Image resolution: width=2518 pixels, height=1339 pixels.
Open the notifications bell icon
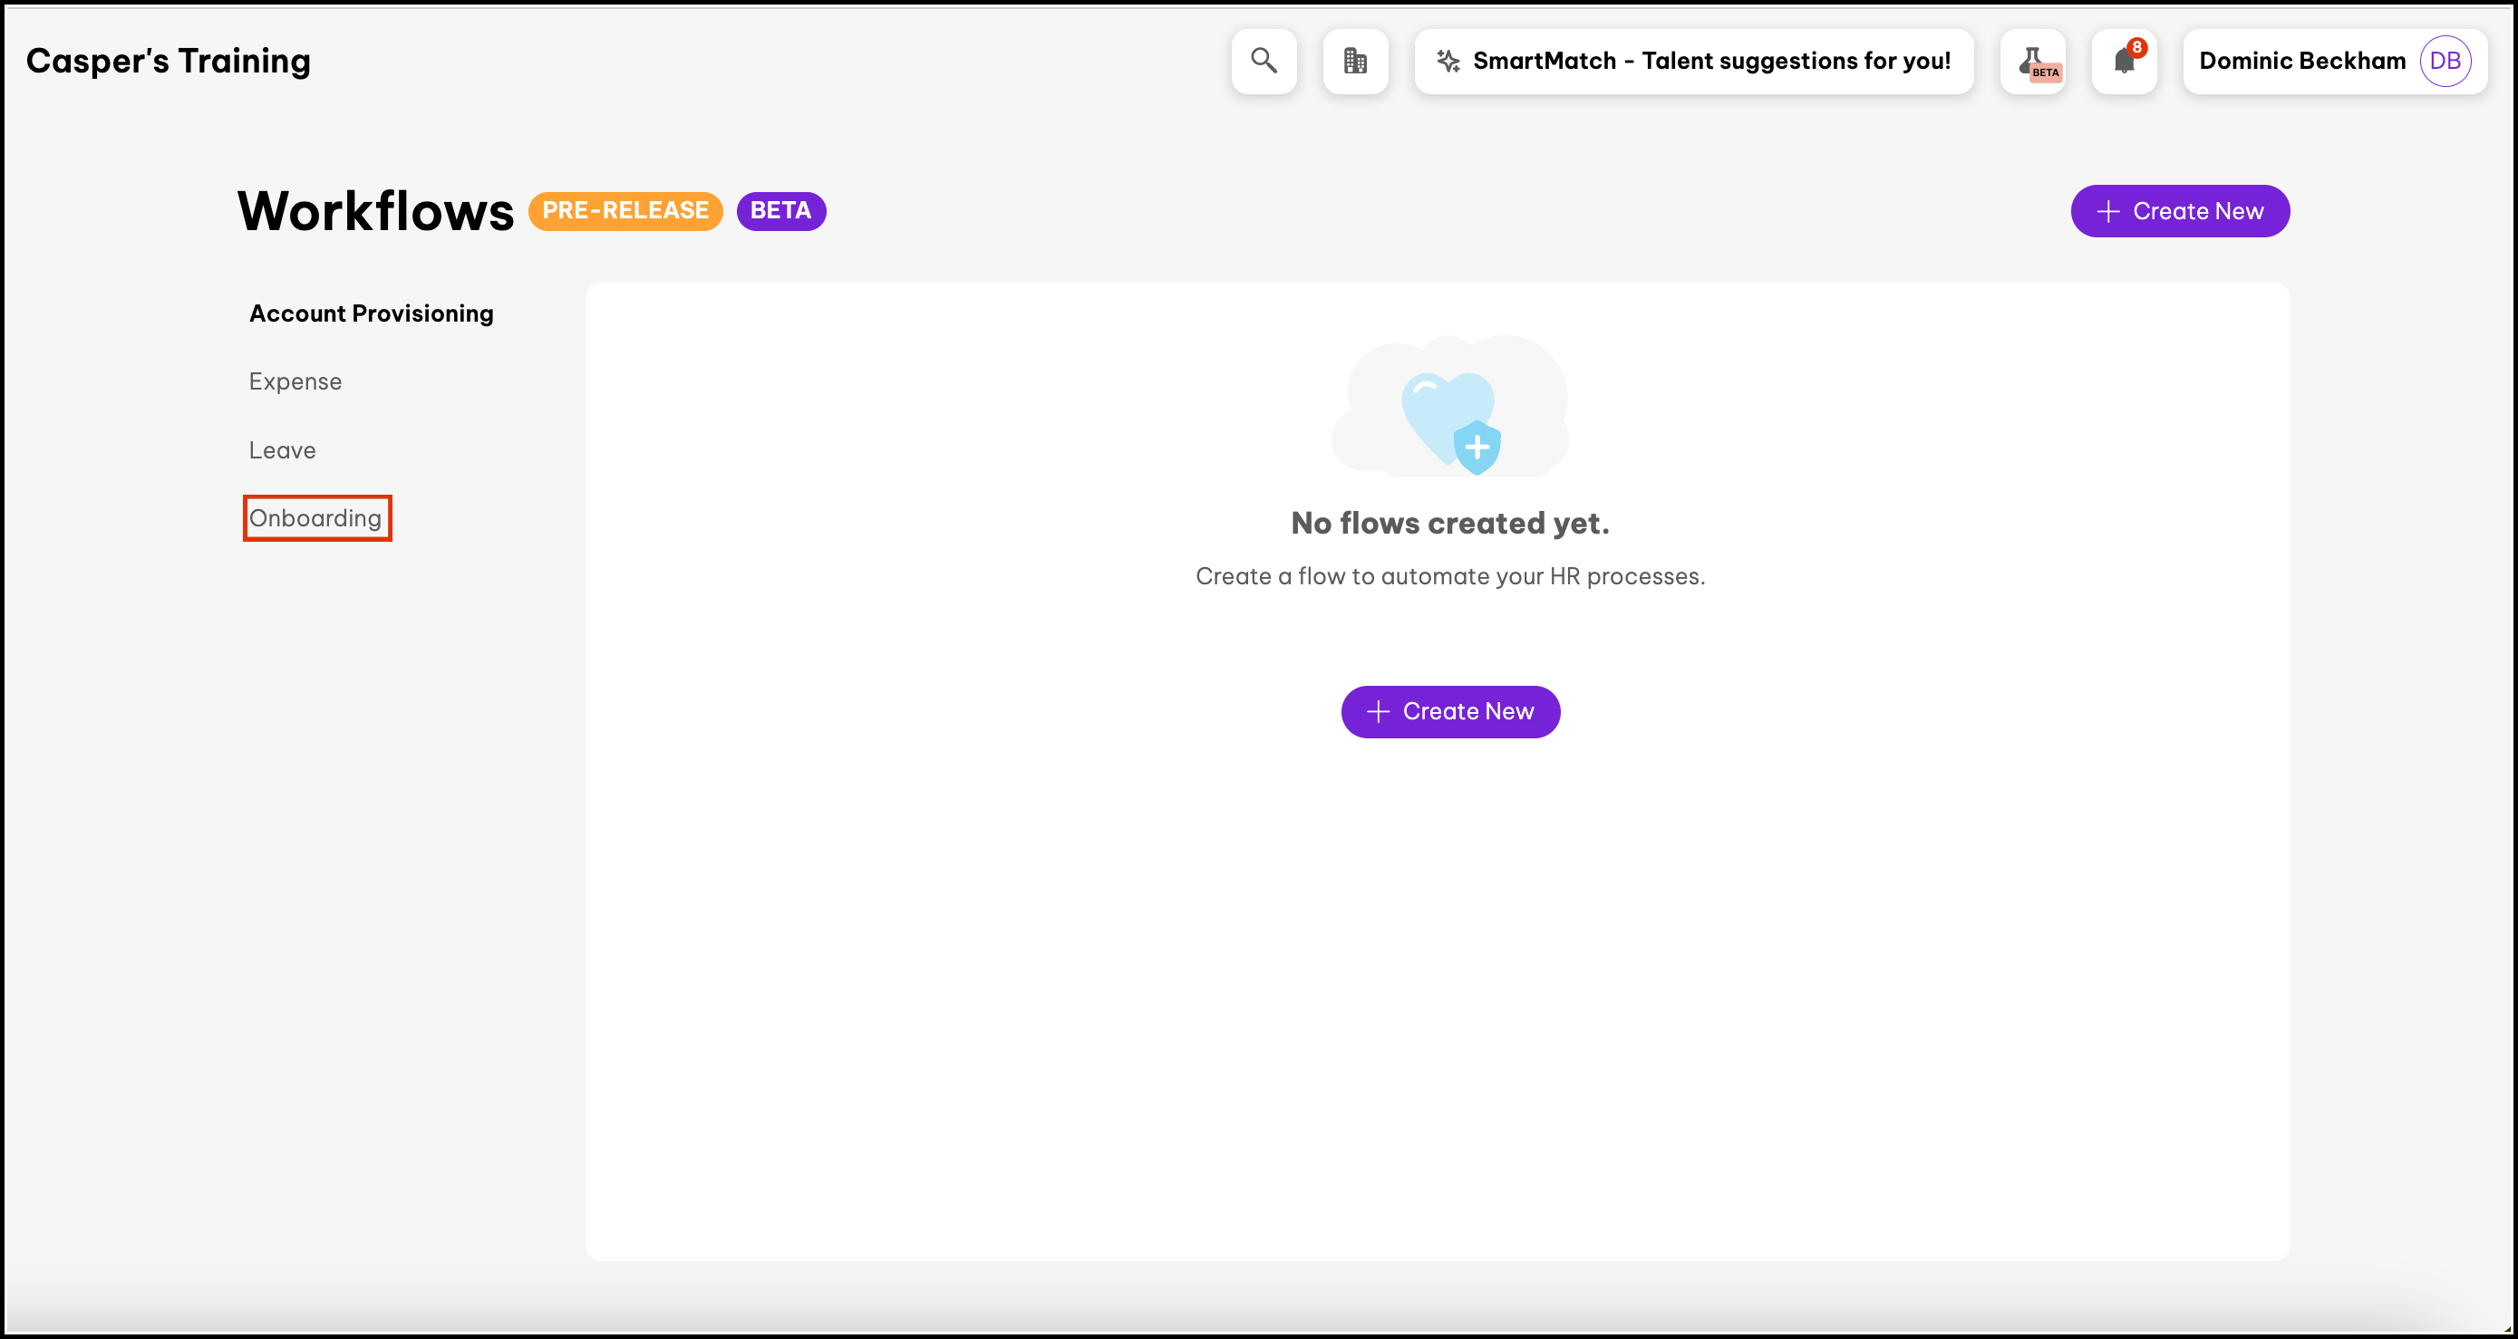2122,63
